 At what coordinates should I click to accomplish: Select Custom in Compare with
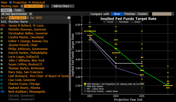click(x=143, y=14)
